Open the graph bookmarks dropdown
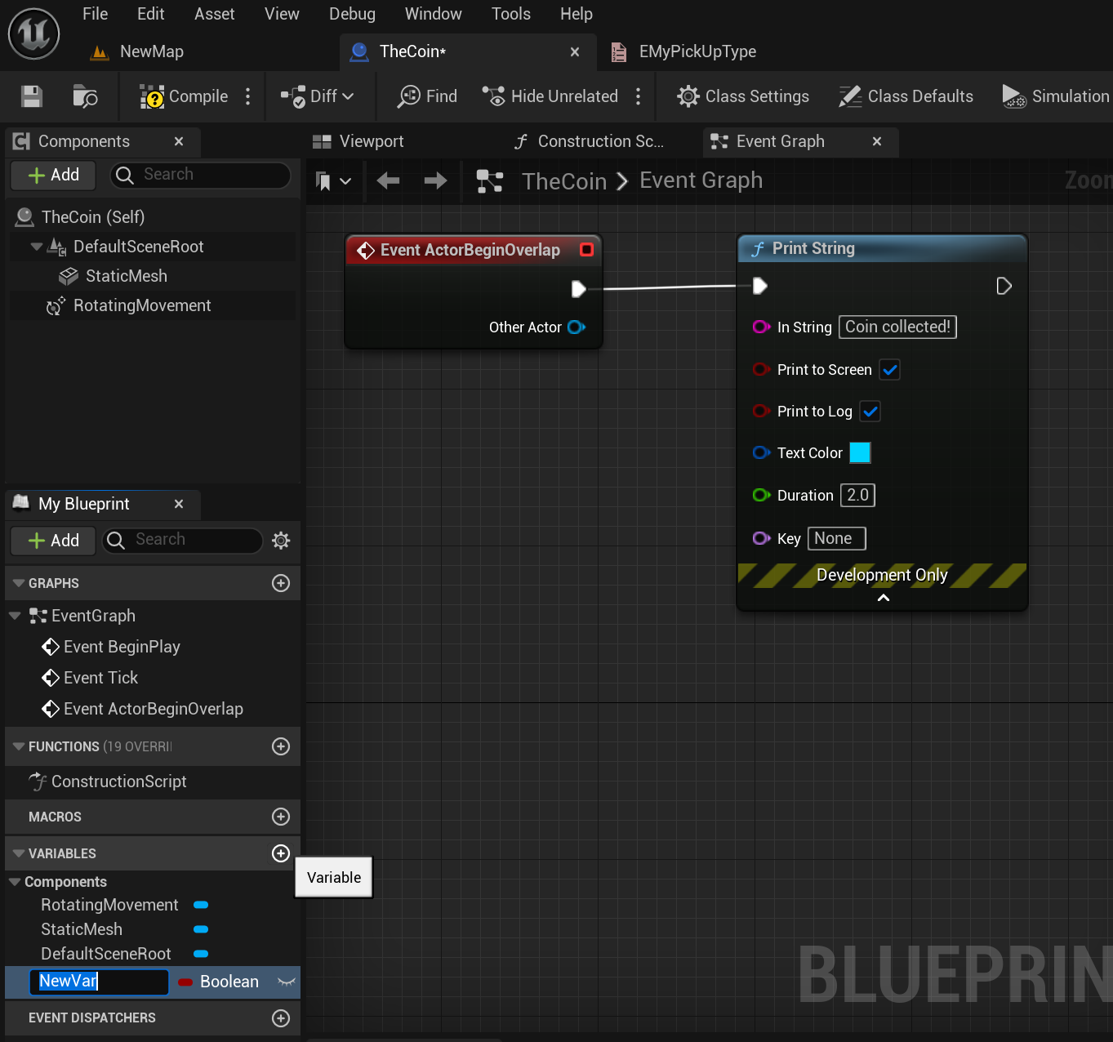Viewport: 1113px width, 1042px height. tap(333, 180)
